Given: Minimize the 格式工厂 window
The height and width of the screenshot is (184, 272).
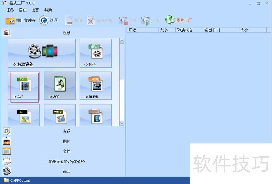Looking at the screenshot, I should click(x=250, y=3).
